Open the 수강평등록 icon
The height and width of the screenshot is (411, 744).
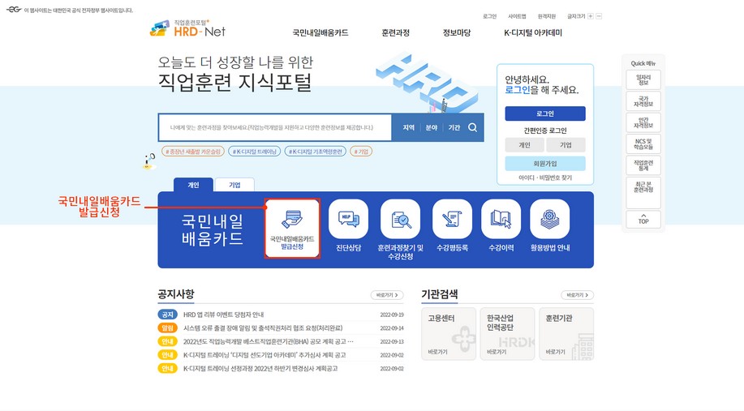click(x=452, y=219)
